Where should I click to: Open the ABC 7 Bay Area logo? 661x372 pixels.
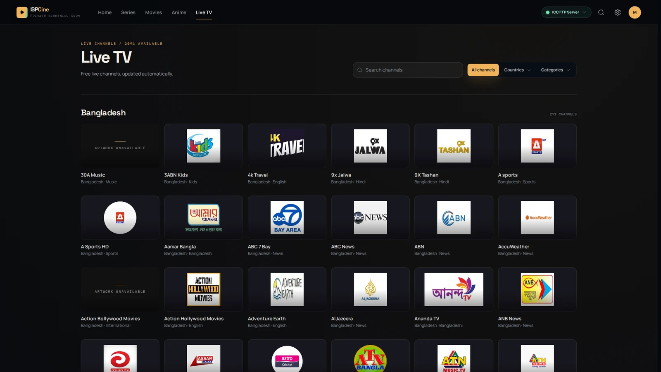point(287,218)
